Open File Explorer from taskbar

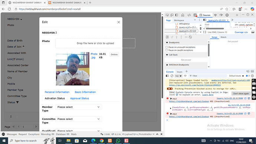point(68,141)
